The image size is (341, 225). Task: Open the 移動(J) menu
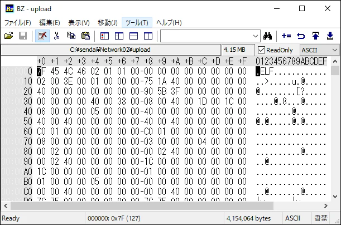pos(107,23)
